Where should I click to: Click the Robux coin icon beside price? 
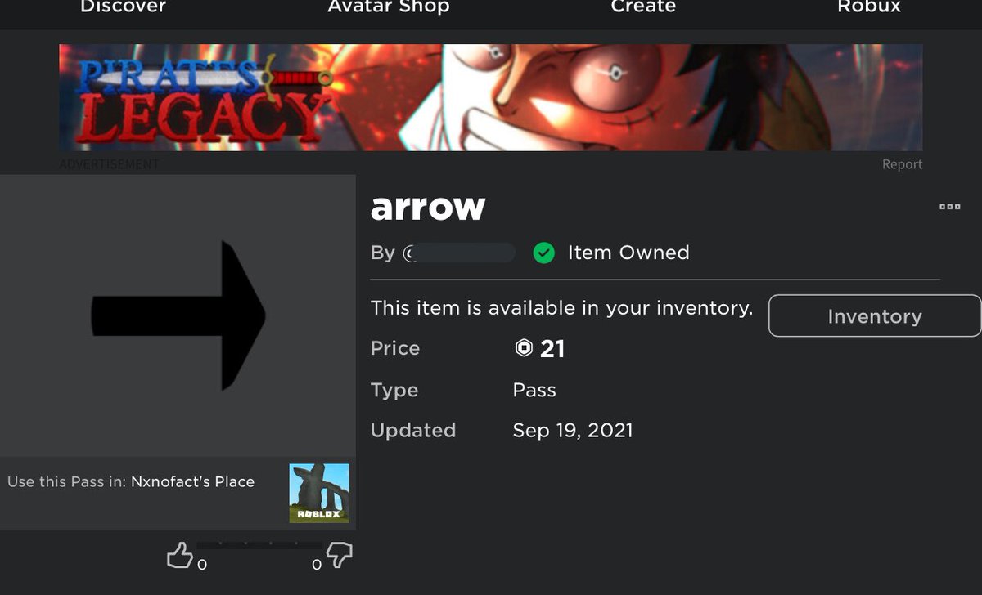tap(524, 349)
